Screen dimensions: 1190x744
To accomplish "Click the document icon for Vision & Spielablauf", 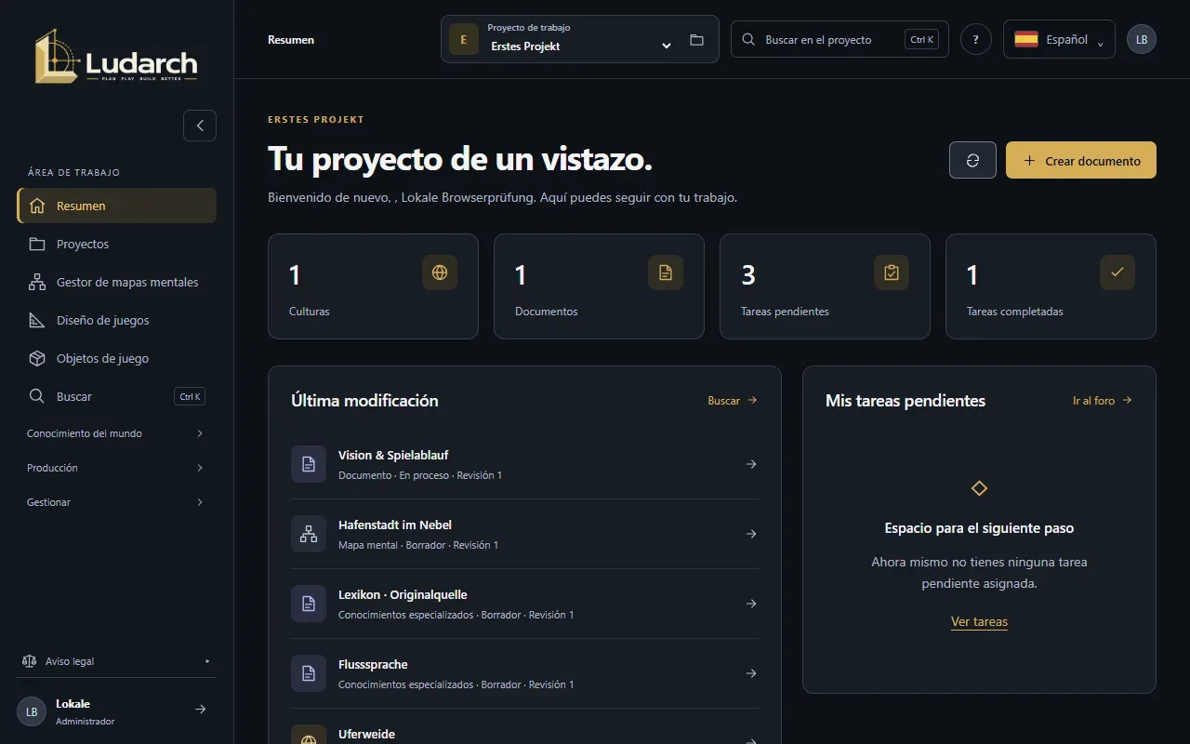I will coord(309,464).
